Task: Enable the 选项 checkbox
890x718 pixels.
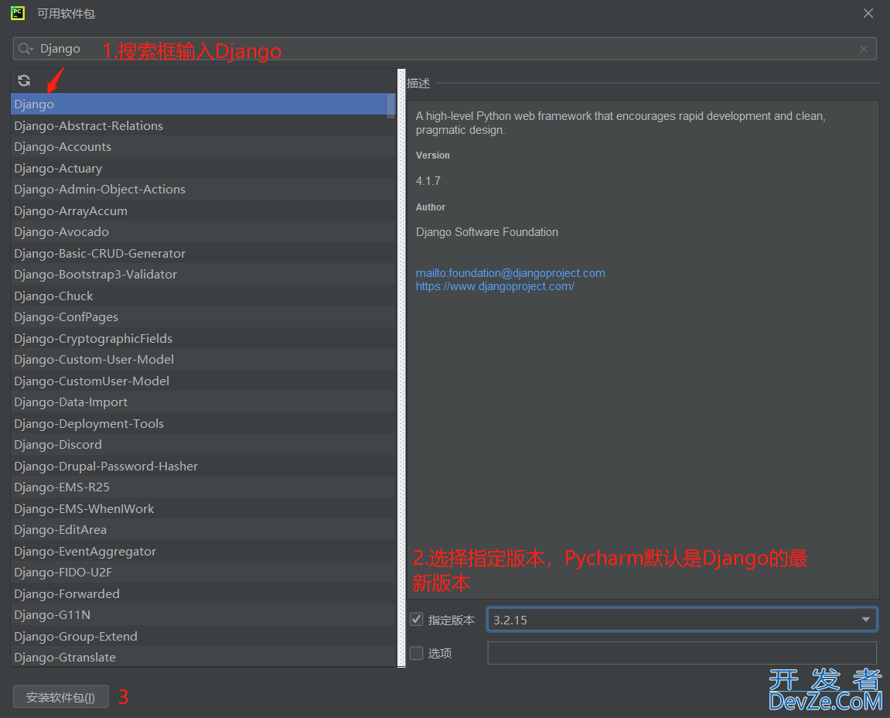Action: [x=417, y=653]
